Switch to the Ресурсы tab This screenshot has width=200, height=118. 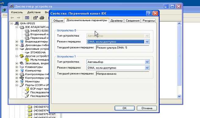148,20
